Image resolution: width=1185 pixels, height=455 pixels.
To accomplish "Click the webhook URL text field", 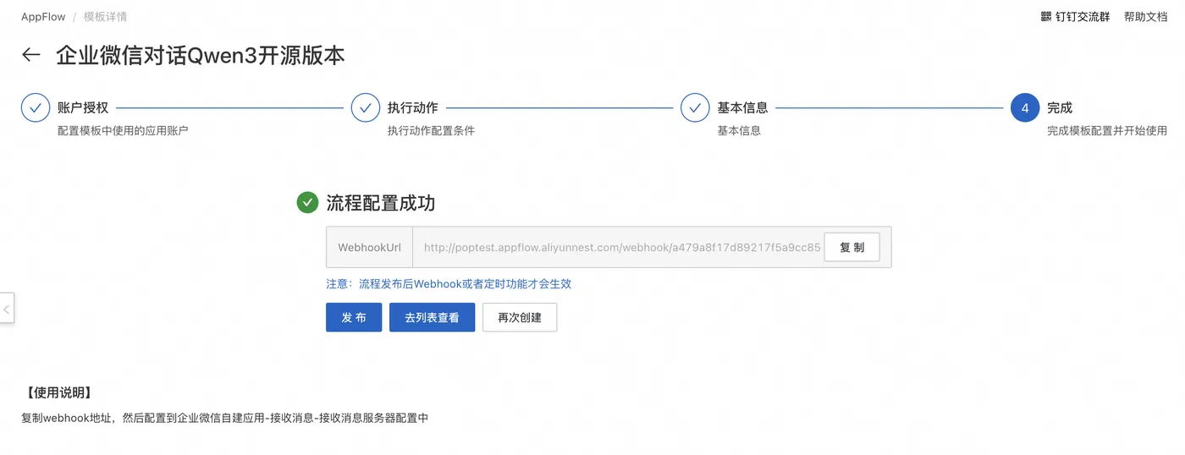I will (622, 248).
